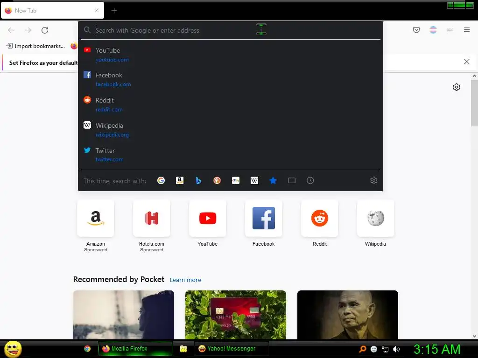This screenshot has height=358, width=478.
Task: Select DuckDuckGo one-off search icon
Action: 217,180
